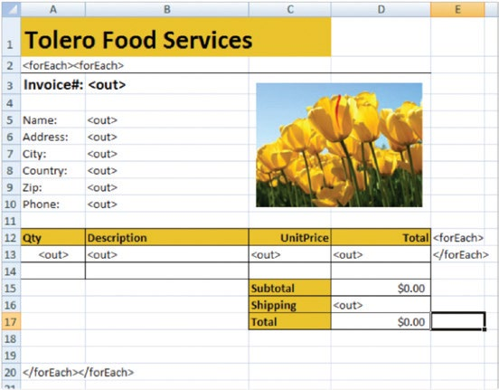Click the Invoice# label cell
499x390 pixels.
(x=53, y=85)
